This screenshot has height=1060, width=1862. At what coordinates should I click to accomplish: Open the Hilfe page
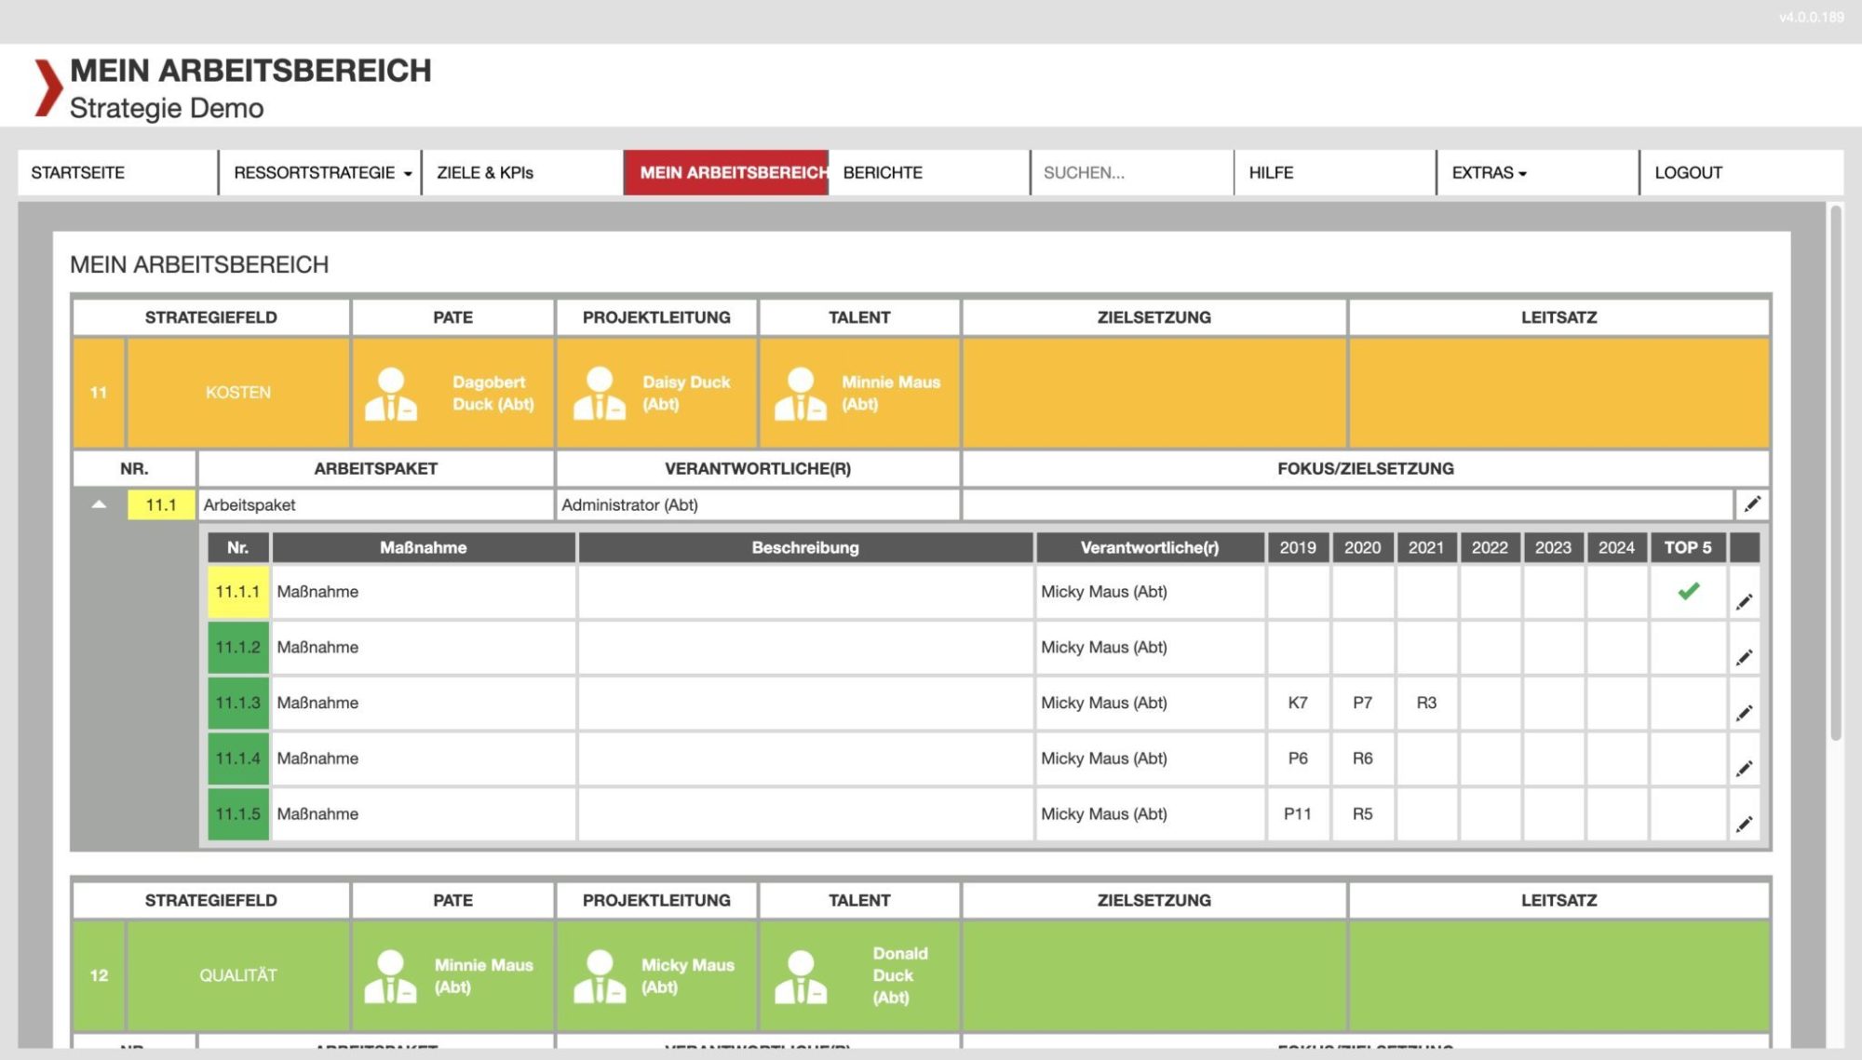(x=1334, y=173)
